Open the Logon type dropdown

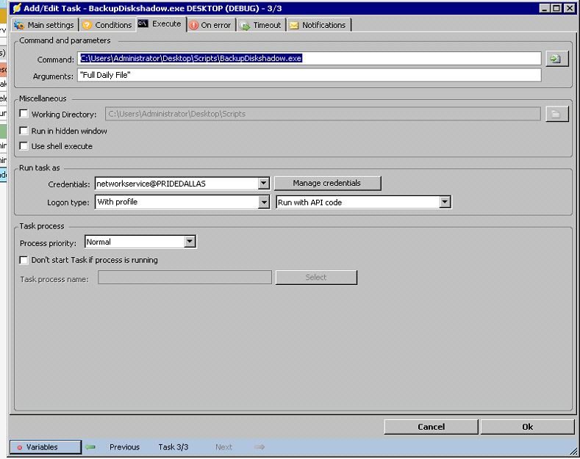263,202
